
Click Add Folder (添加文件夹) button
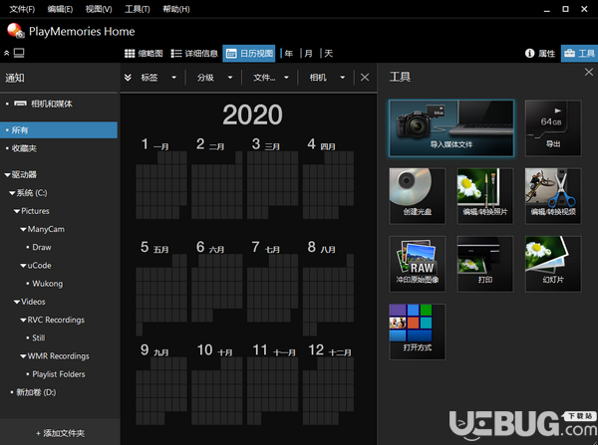point(60,433)
